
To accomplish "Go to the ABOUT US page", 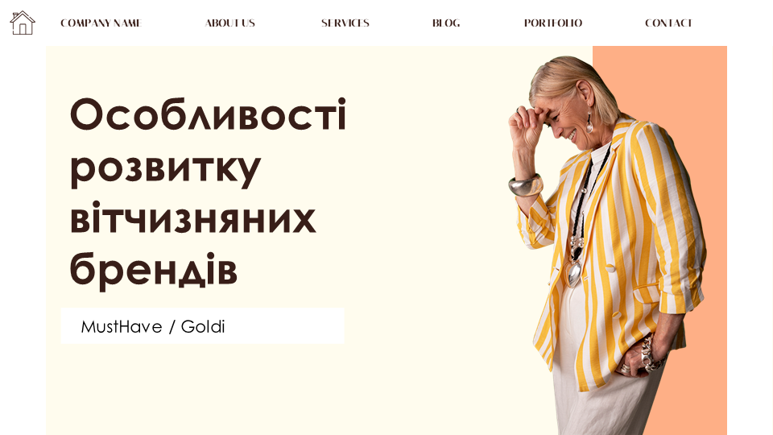I will [229, 23].
